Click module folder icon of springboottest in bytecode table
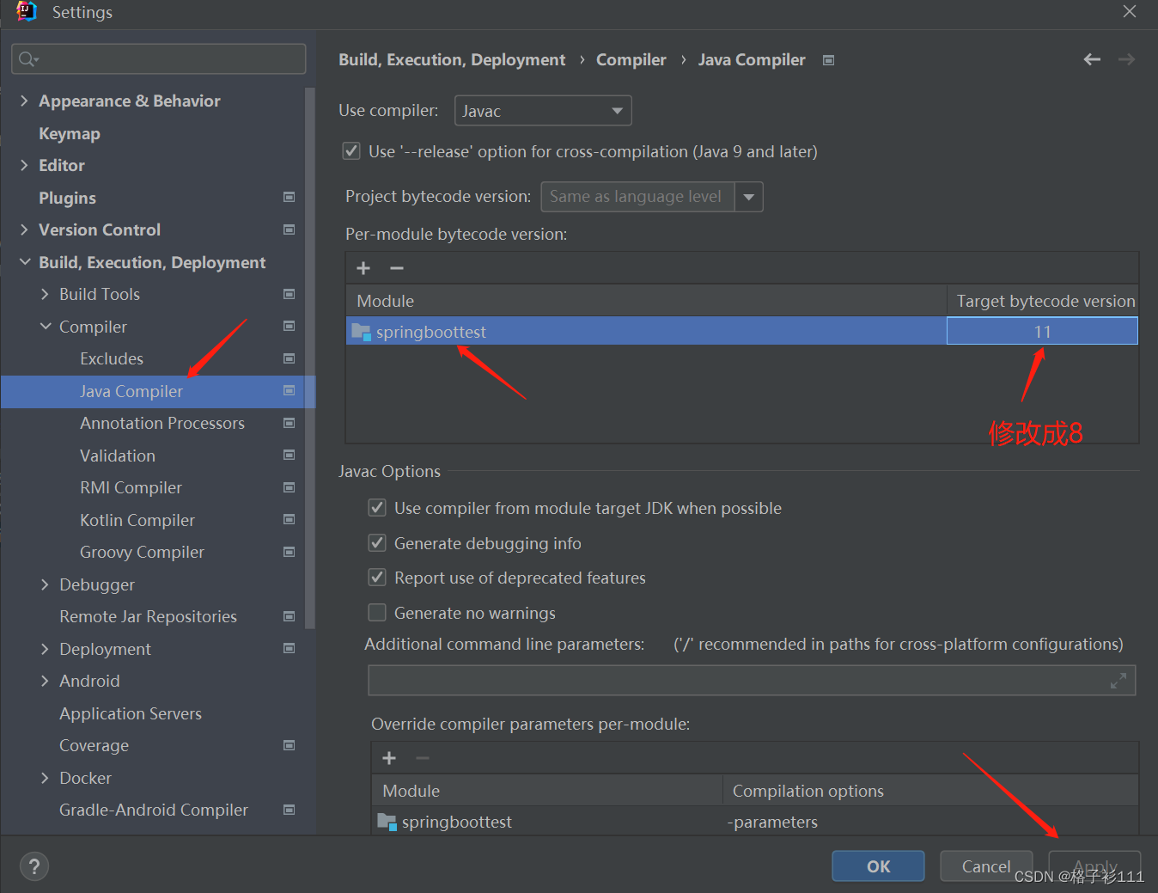Image resolution: width=1158 pixels, height=893 pixels. click(361, 332)
